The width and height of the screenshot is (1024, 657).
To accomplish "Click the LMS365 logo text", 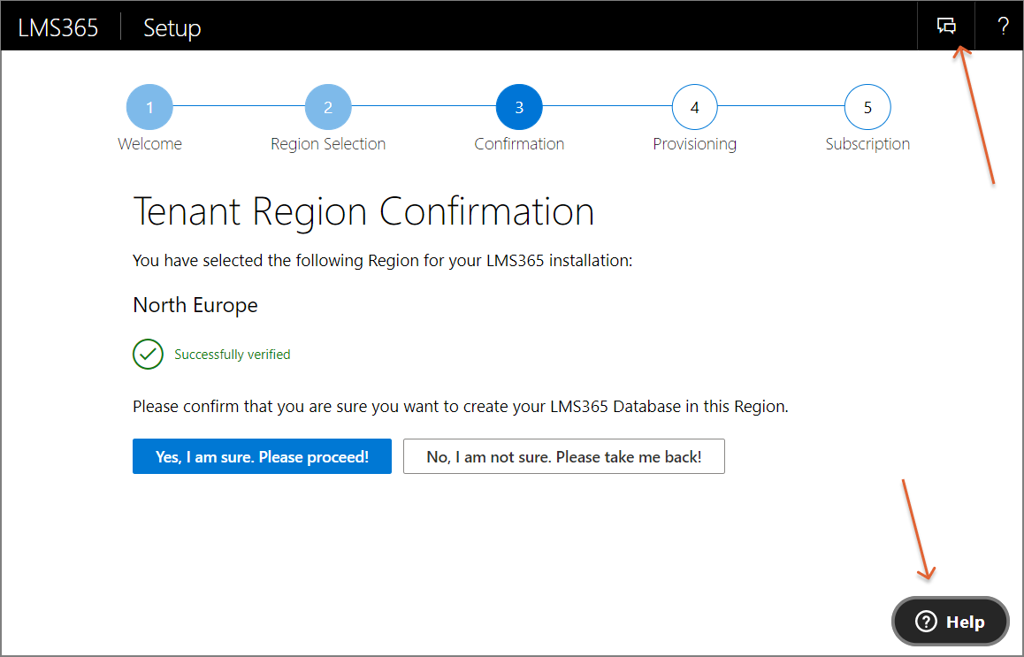I will click(58, 27).
